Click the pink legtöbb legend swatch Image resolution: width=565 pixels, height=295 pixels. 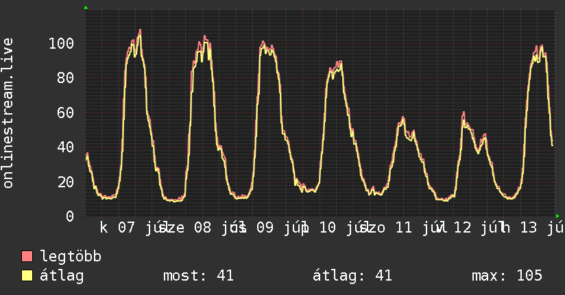click(27, 256)
